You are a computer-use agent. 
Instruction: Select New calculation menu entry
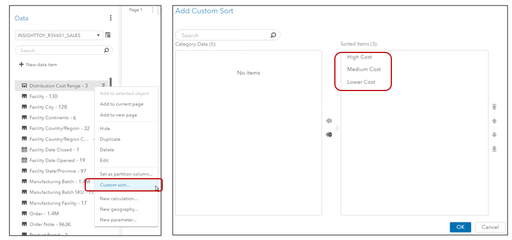tap(118, 199)
